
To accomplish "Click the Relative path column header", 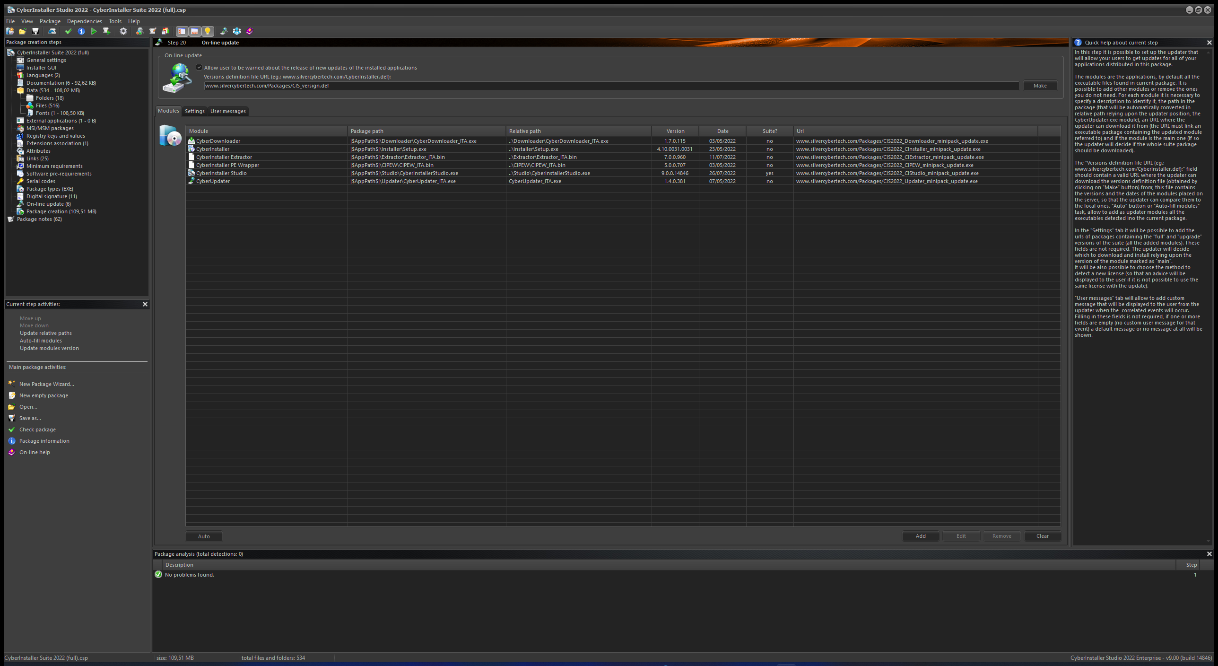I will coord(579,131).
